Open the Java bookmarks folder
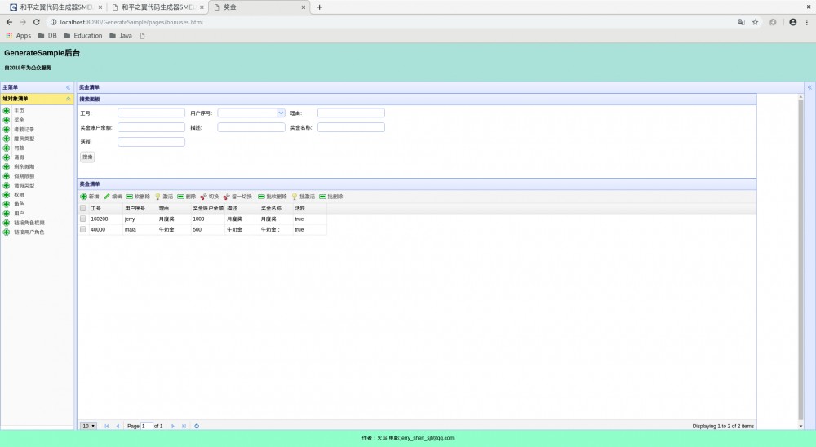Image resolution: width=816 pixels, height=447 pixels. tap(121, 35)
